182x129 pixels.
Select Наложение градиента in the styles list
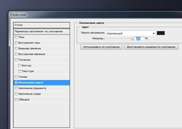pyautogui.click(x=32, y=88)
